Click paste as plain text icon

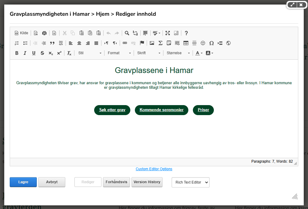90,33
